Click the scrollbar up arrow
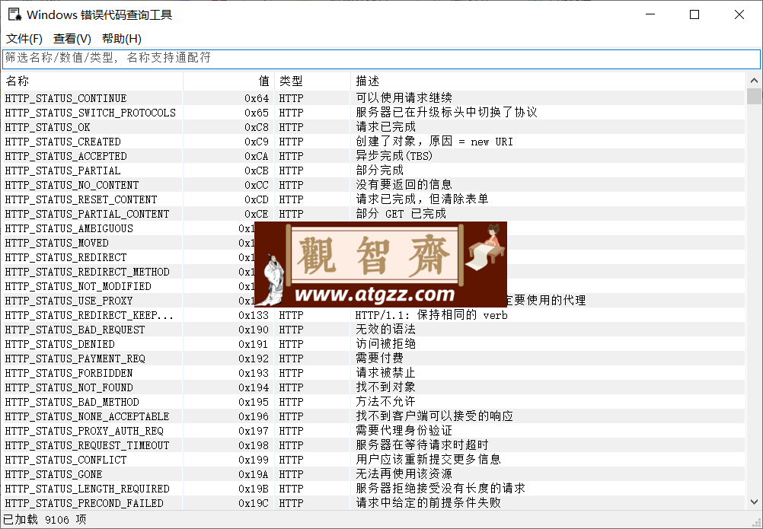 pos(754,80)
